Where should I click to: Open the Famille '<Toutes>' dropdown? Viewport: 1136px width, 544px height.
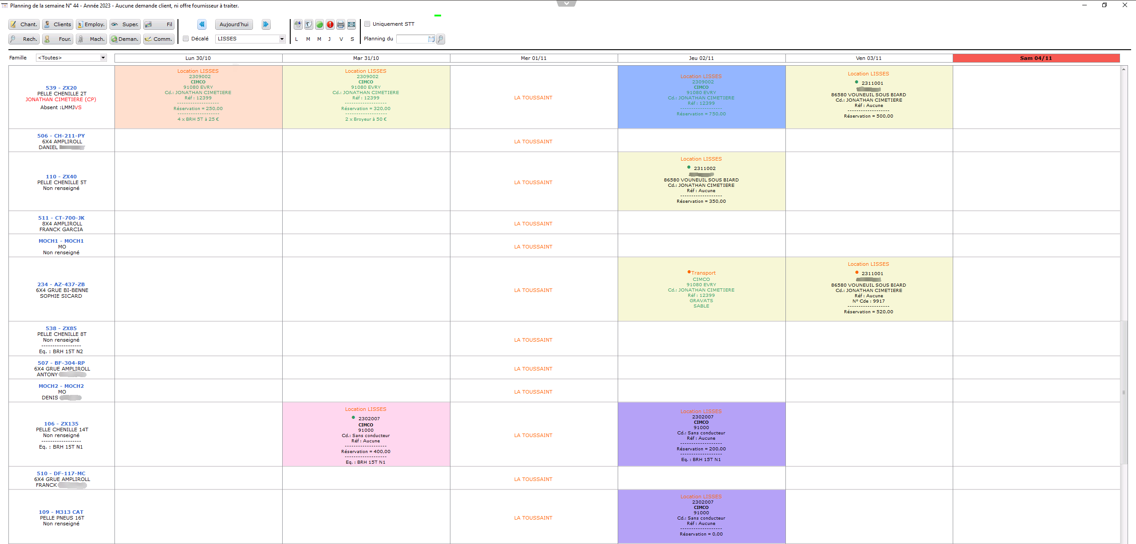coord(103,58)
